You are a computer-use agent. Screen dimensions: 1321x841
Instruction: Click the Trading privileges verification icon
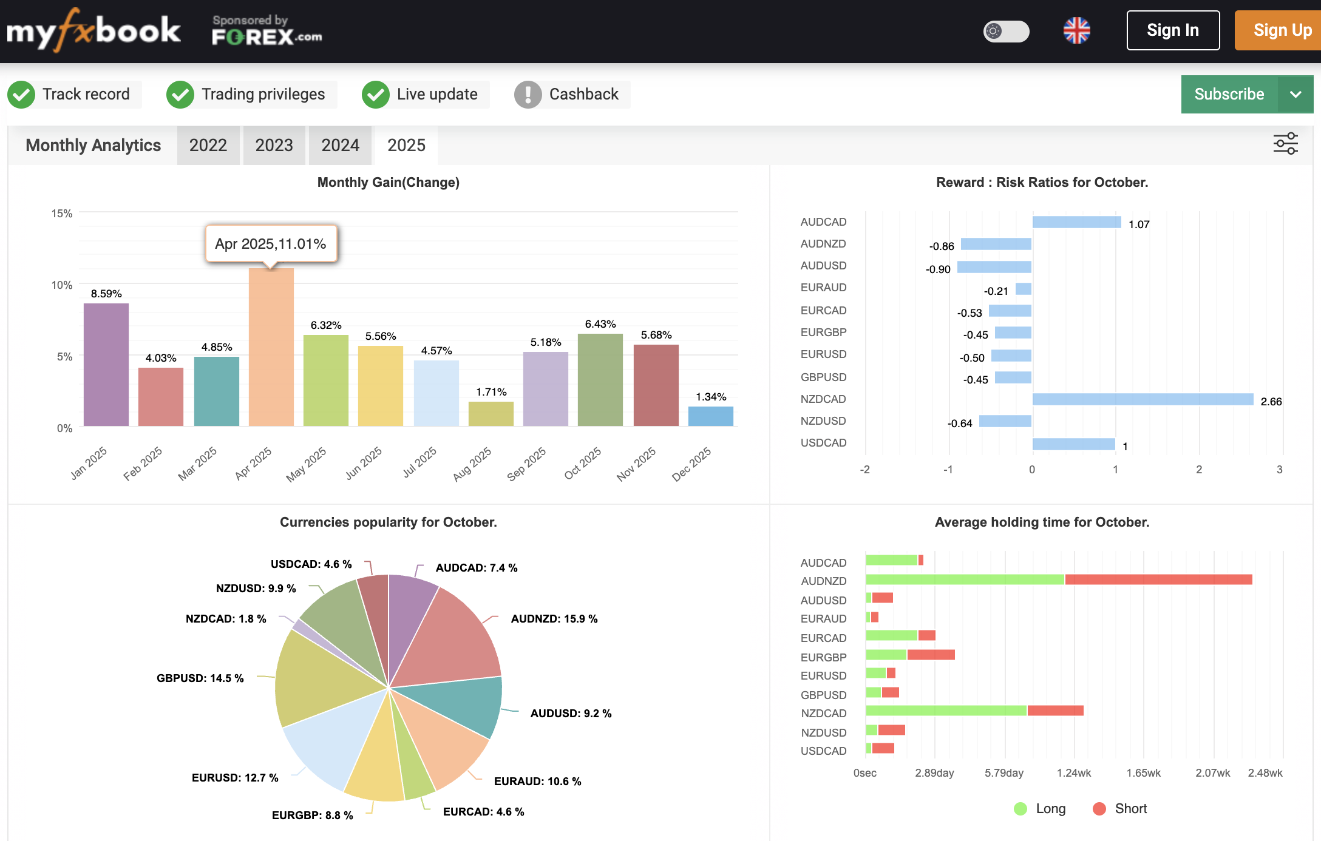point(180,94)
